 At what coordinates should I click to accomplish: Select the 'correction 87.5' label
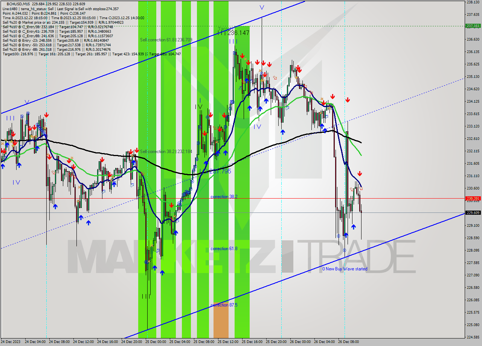[x=224, y=305]
